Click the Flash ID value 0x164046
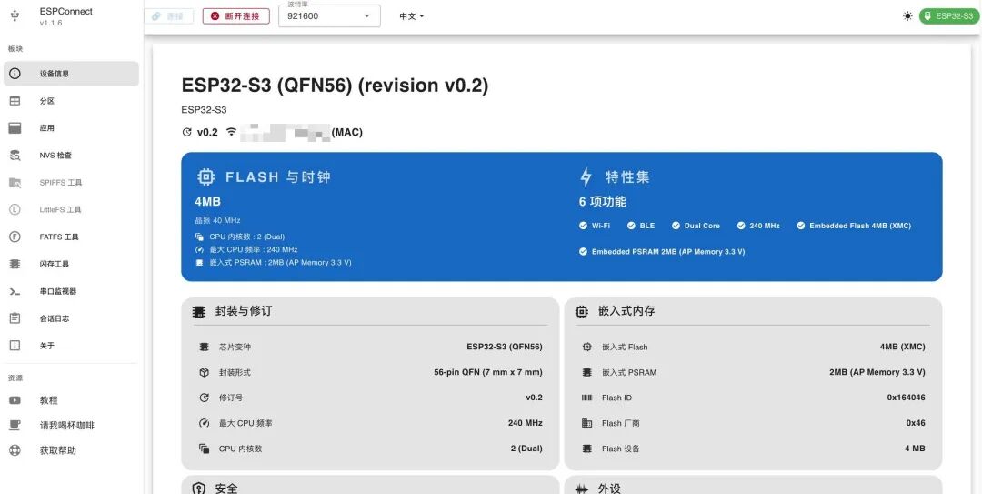This screenshot has height=494, width=982. [906, 398]
